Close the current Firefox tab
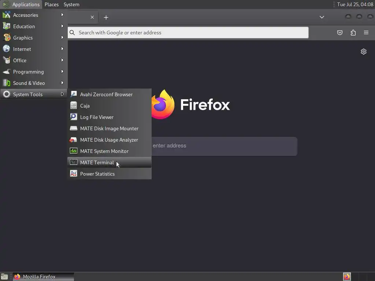This screenshot has width=375, height=281. pos(92,17)
